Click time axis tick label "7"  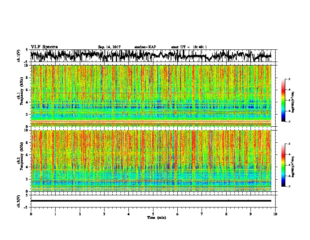click(x=202, y=214)
